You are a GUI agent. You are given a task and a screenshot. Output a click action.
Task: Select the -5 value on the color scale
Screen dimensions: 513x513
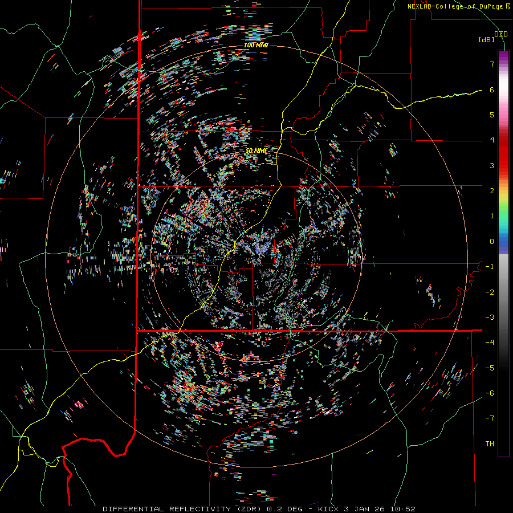490,368
